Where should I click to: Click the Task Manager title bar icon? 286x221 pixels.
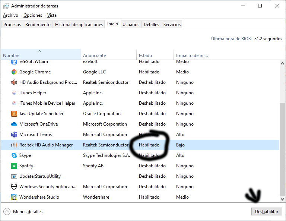(6, 6)
